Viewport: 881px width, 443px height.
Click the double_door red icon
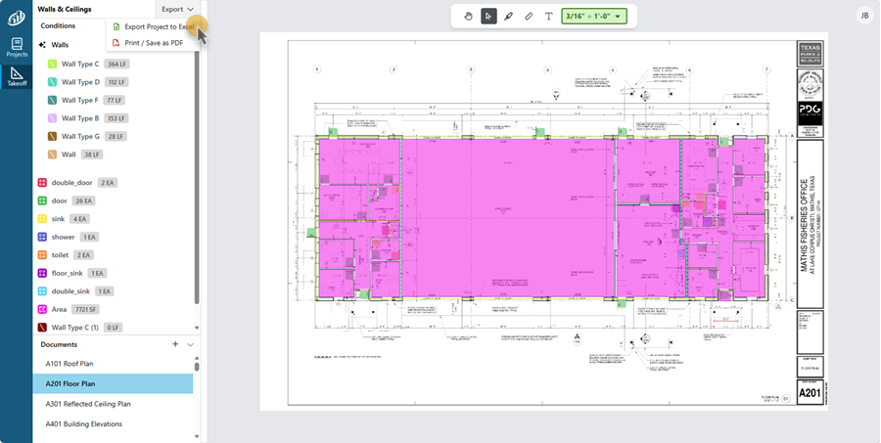[42, 183]
